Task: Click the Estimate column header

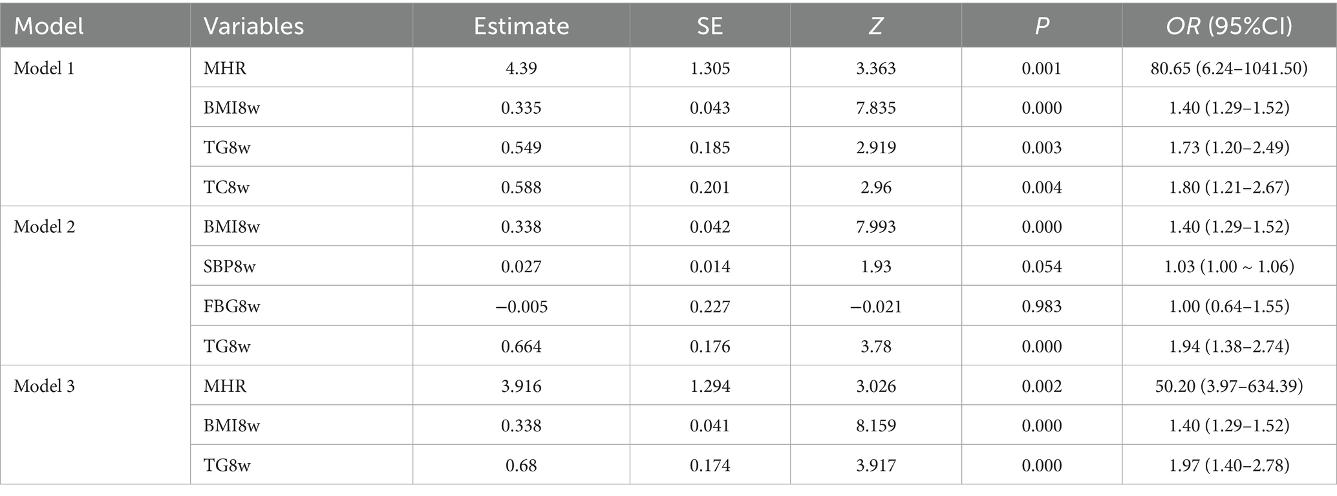Action: [521, 26]
